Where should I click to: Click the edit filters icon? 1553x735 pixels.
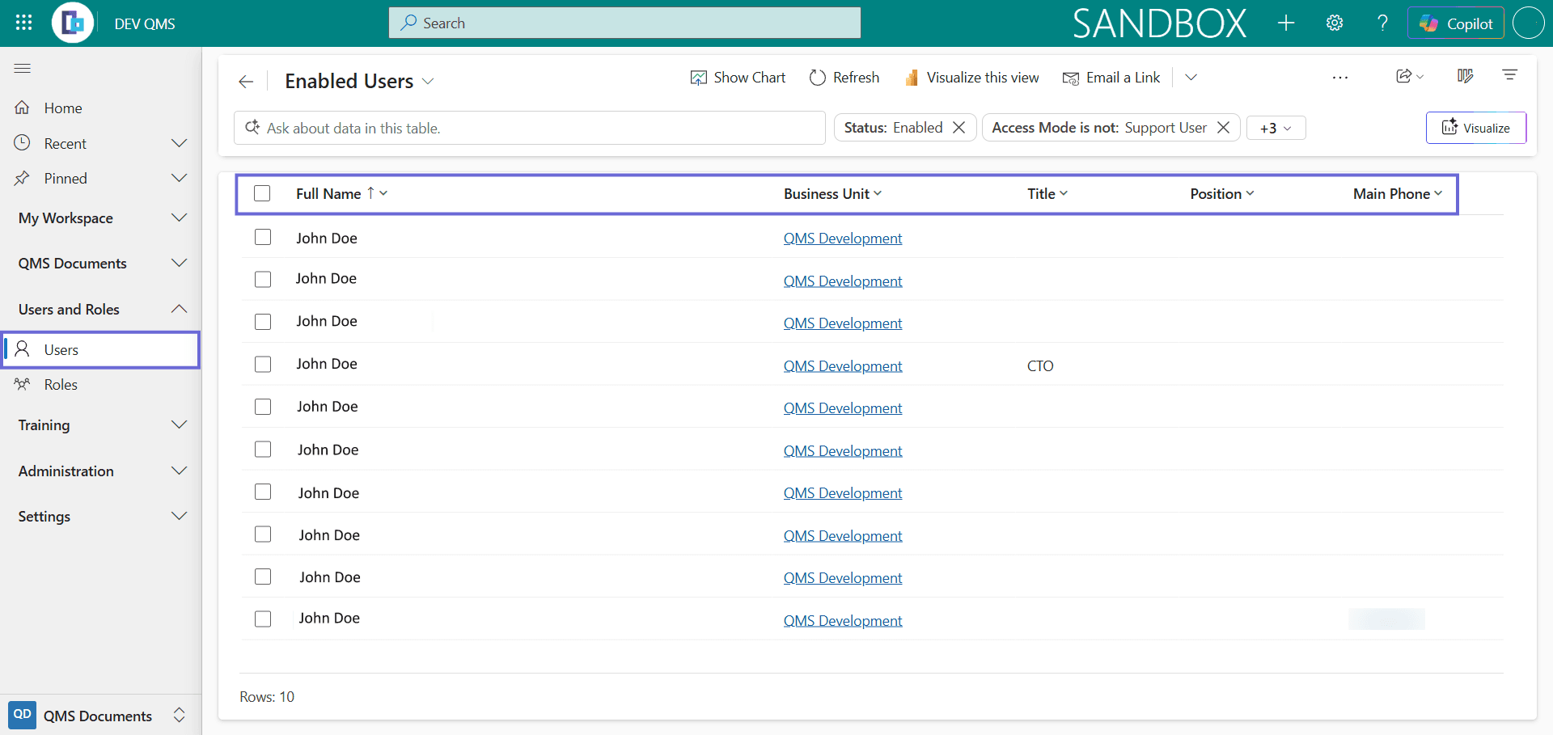1509,75
